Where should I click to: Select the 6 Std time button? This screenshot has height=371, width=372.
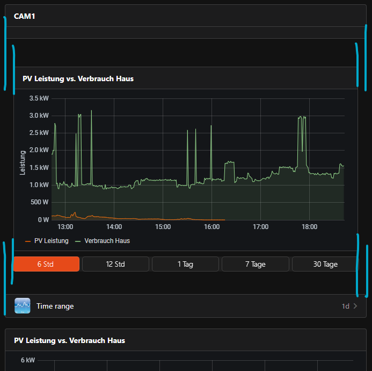point(47,264)
